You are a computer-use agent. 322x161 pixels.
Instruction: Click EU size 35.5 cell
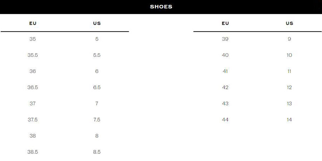[x=33, y=55]
